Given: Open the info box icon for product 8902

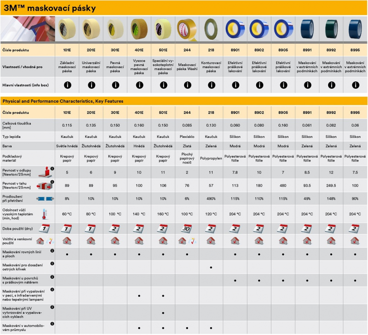Looking at the screenshot, I should pos(259,85).
